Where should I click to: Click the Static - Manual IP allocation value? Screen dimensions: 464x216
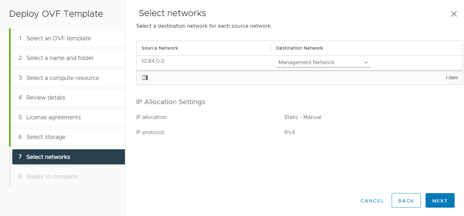[x=303, y=117]
